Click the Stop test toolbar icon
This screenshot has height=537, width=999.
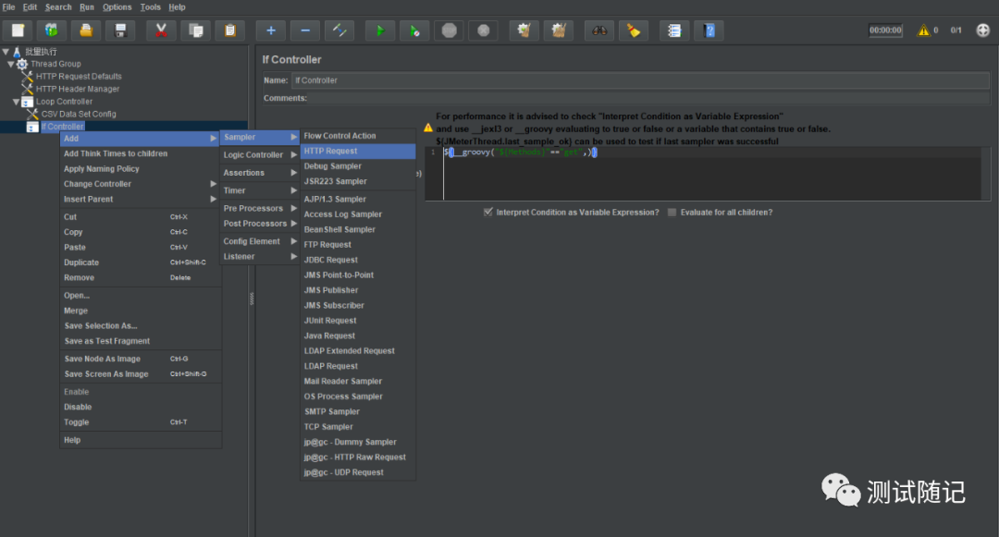coord(450,31)
